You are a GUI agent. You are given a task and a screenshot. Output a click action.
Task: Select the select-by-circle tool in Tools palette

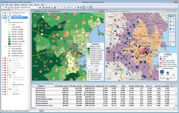[x=173, y=35]
